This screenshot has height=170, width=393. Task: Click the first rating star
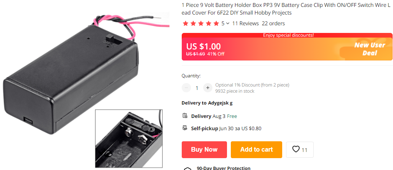tap(186, 23)
